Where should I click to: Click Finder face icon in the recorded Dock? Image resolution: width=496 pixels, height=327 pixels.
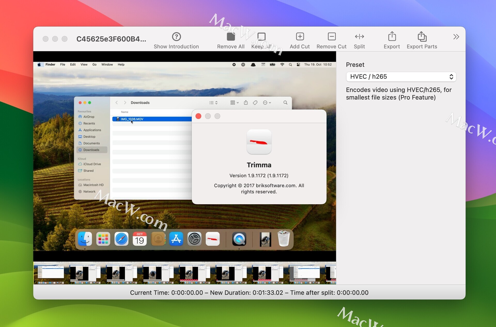pos(85,239)
